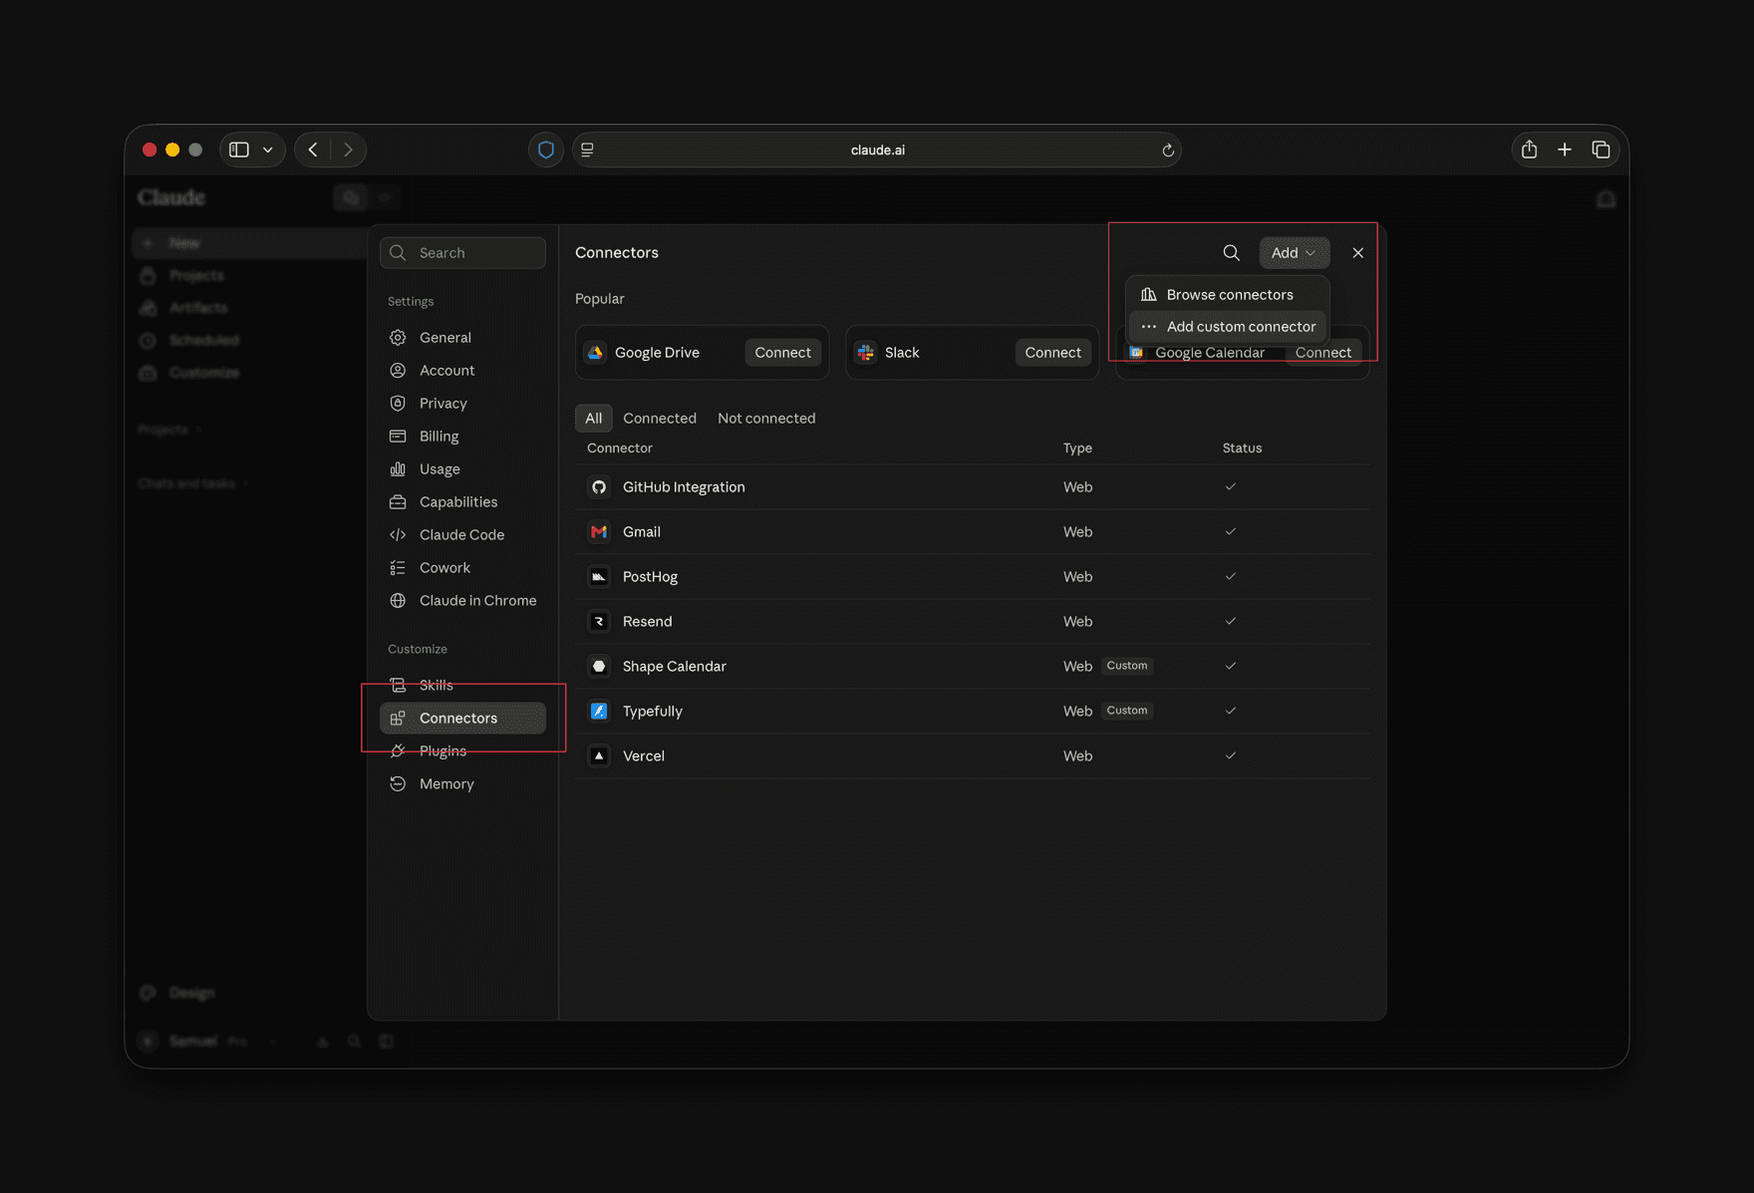Toggle the Add dropdown button
The image size is (1754, 1193).
[x=1294, y=252]
